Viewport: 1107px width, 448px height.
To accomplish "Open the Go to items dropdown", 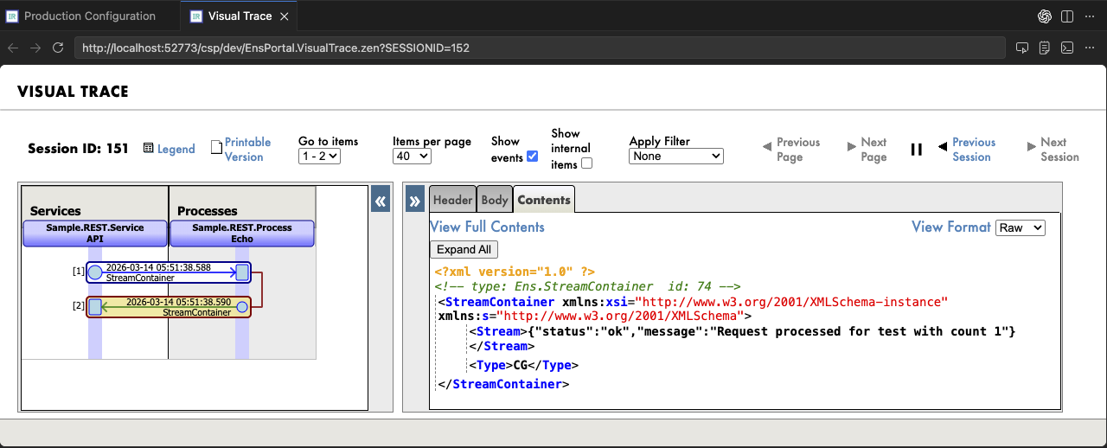I will click(319, 157).
